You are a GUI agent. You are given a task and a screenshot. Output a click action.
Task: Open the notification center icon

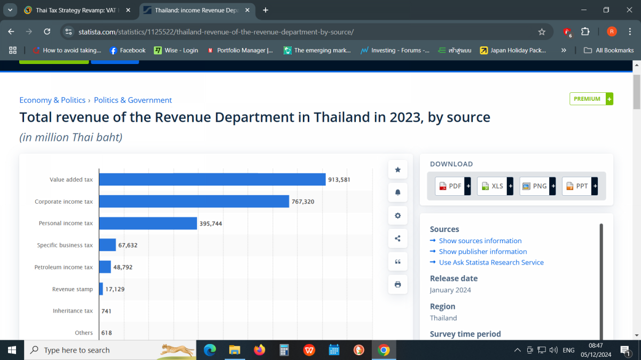625,350
